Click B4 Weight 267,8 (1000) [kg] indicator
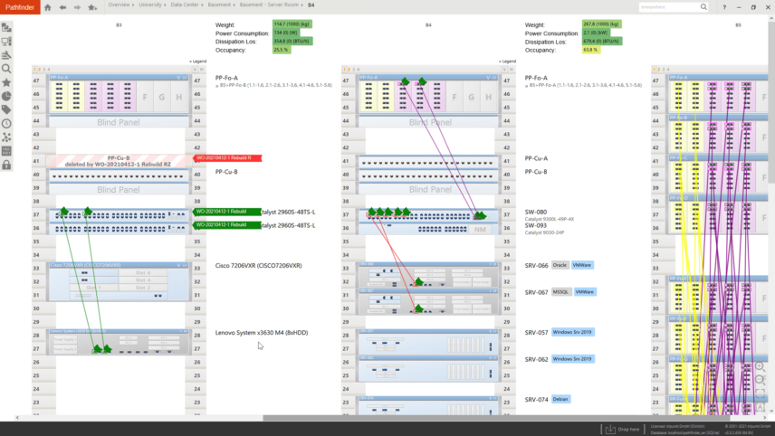775x436 pixels. [601, 24]
